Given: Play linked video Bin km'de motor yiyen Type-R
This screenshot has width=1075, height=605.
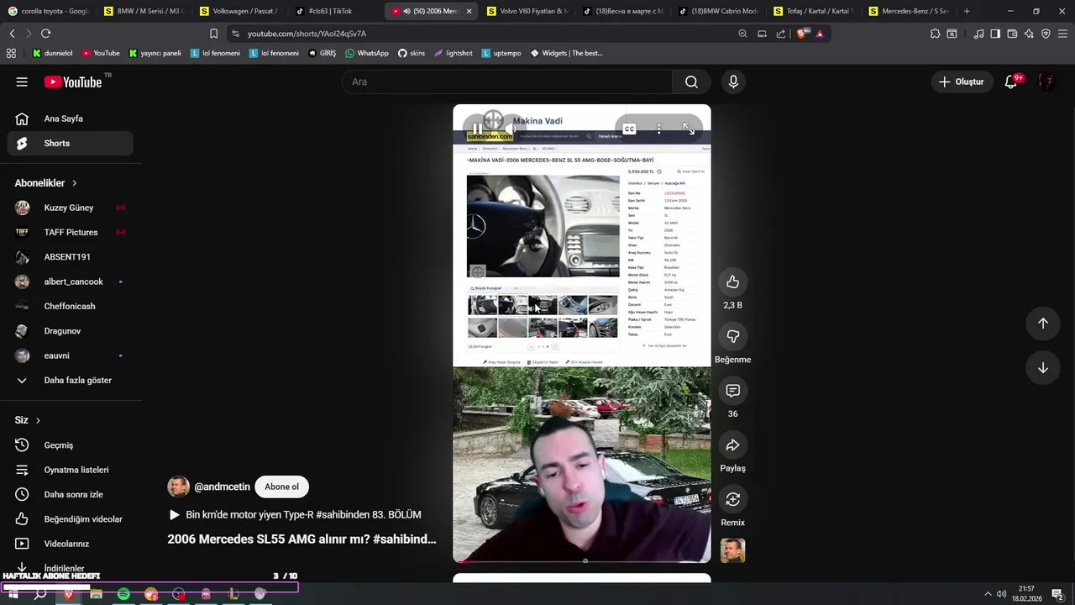Looking at the screenshot, I should (x=295, y=514).
